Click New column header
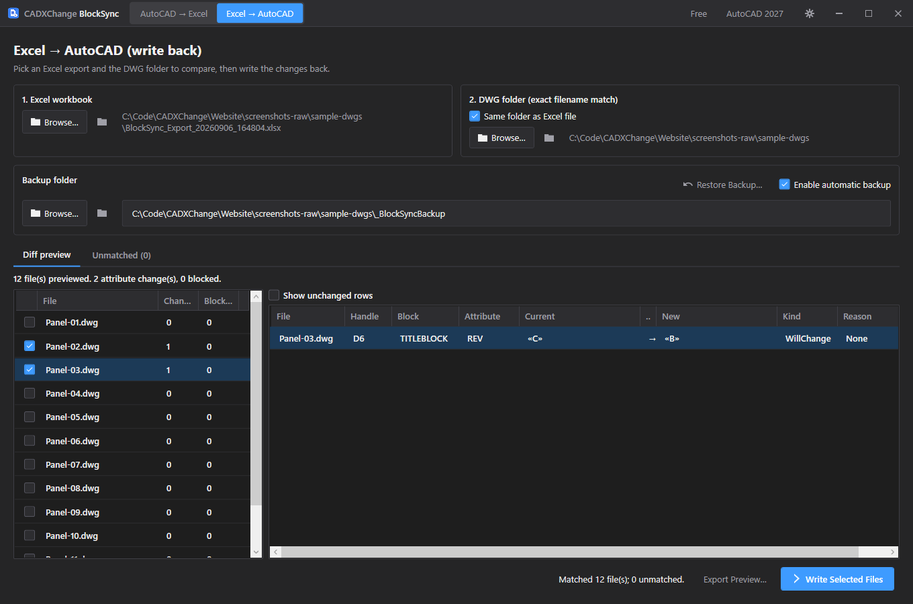The image size is (913, 604). 716,316
